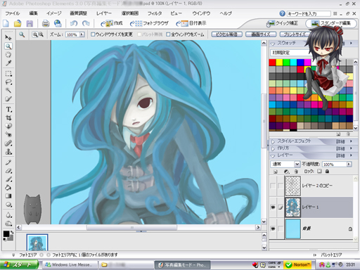Select the Hand tool
Viewport: 360px width, 270px height.
pyautogui.click(x=8, y=55)
